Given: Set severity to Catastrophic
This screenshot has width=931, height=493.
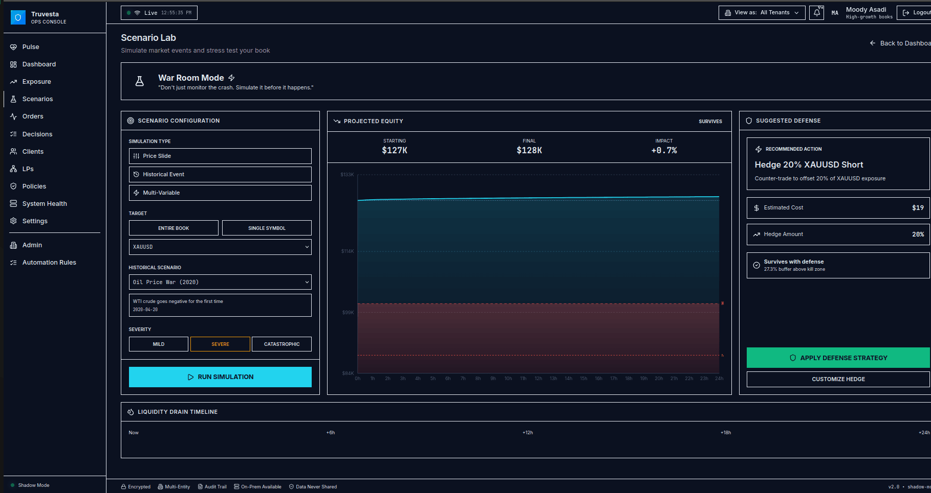Looking at the screenshot, I should click(x=282, y=344).
